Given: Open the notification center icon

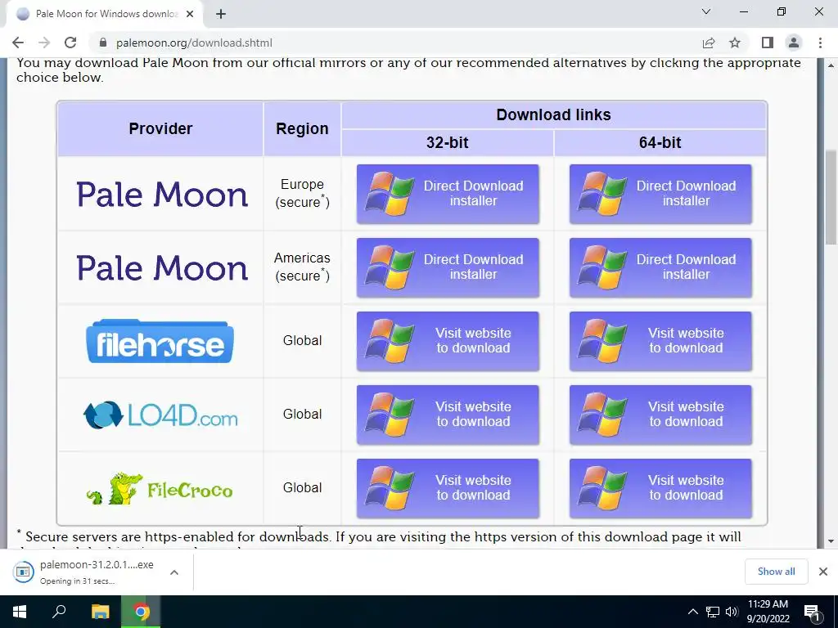Looking at the screenshot, I should pos(813,612).
